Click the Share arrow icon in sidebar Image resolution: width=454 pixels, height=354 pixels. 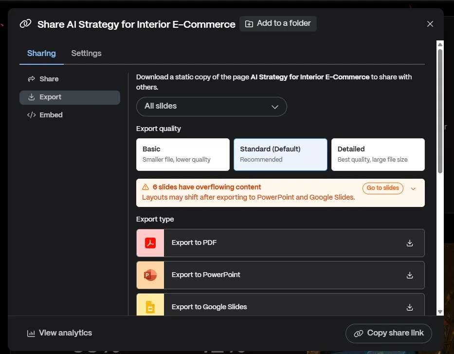31,79
